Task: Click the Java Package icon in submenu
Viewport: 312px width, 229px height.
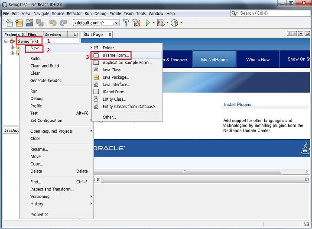Action: (96, 77)
